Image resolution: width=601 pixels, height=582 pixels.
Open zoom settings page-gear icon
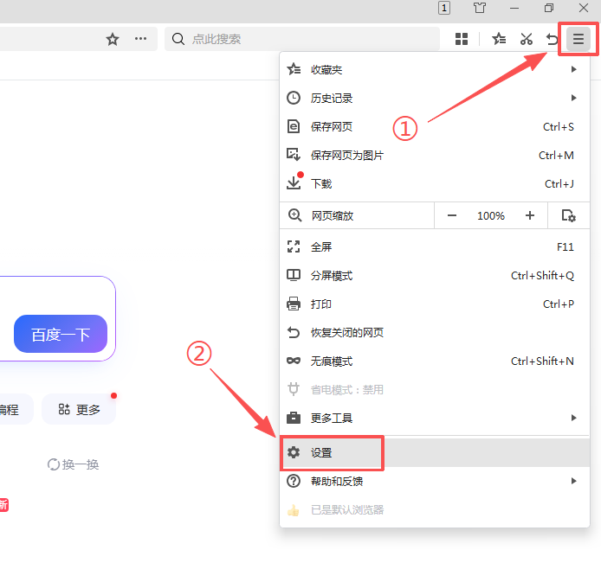pos(569,216)
